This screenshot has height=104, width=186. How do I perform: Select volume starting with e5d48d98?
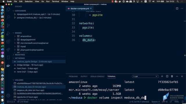tap(39, 83)
